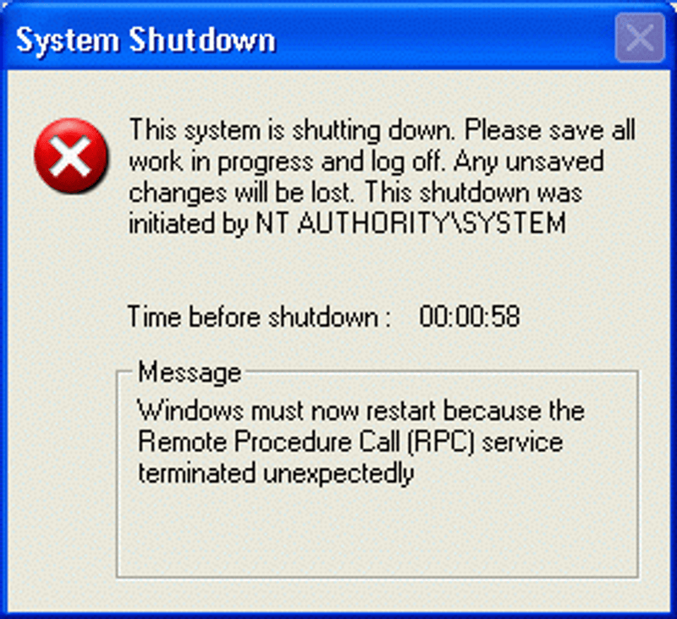The width and height of the screenshot is (677, 619).
Task: Click the 00:00:58 countdown timer
Action: [x=470, y=316]
